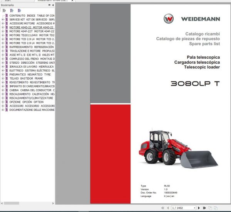Click the Type value RL50
Viewport: 231px width, 212px height.
(167, 186)
